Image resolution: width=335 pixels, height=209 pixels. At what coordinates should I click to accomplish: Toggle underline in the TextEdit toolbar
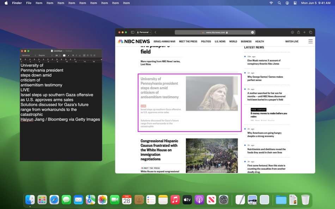coord(80,56)
